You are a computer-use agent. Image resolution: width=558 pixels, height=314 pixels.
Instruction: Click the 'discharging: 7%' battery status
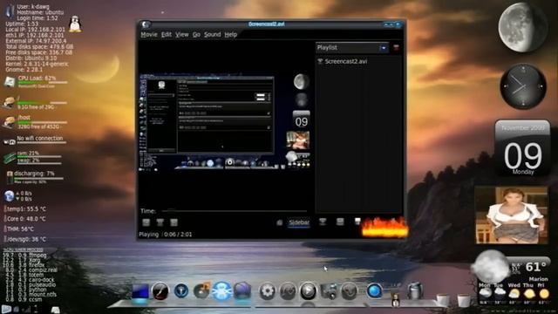(x=34, y=174)
